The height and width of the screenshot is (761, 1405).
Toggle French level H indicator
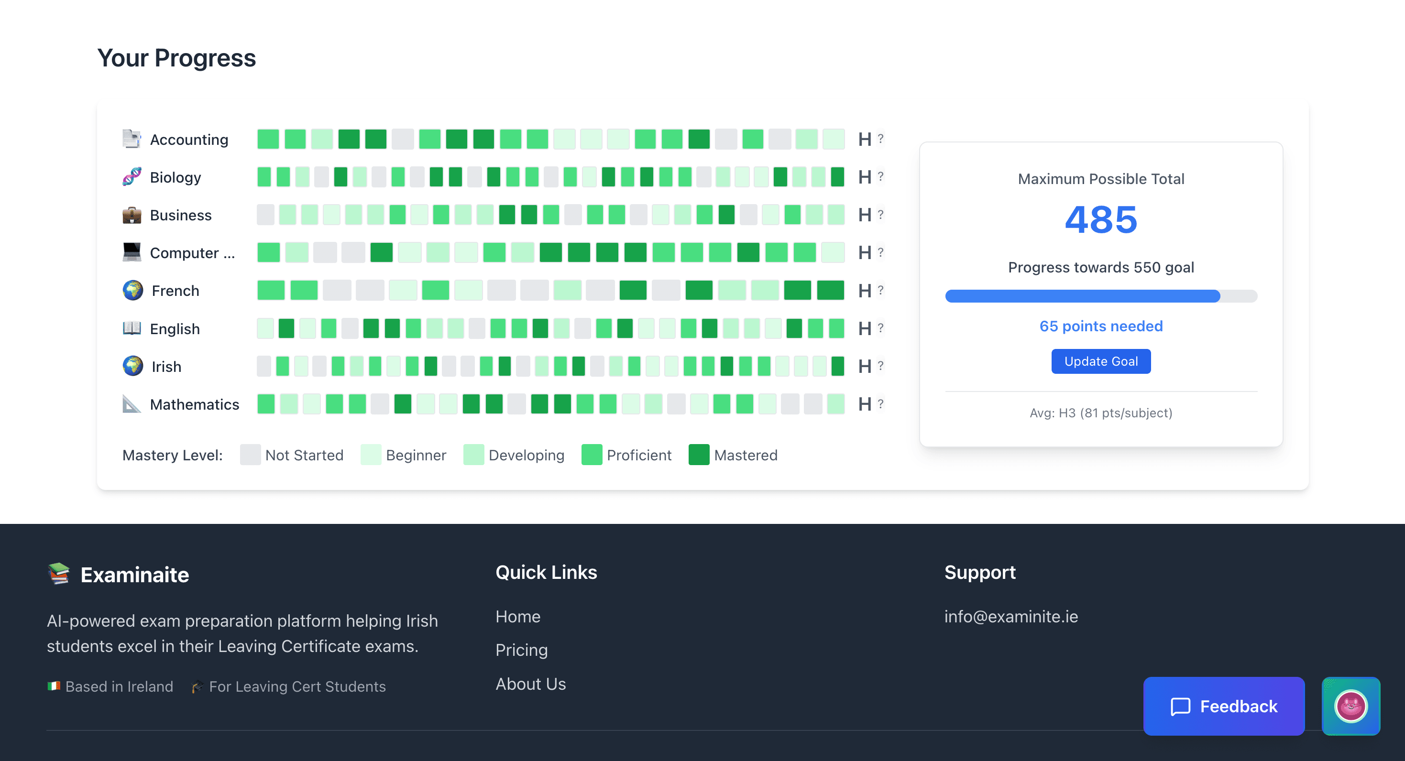click(865, 291)
